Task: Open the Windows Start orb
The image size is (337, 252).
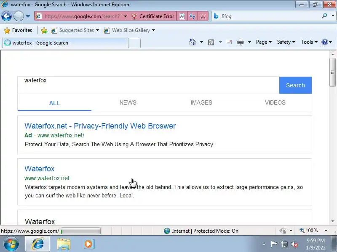Action: pyautogui.click(x=11, y=244)
